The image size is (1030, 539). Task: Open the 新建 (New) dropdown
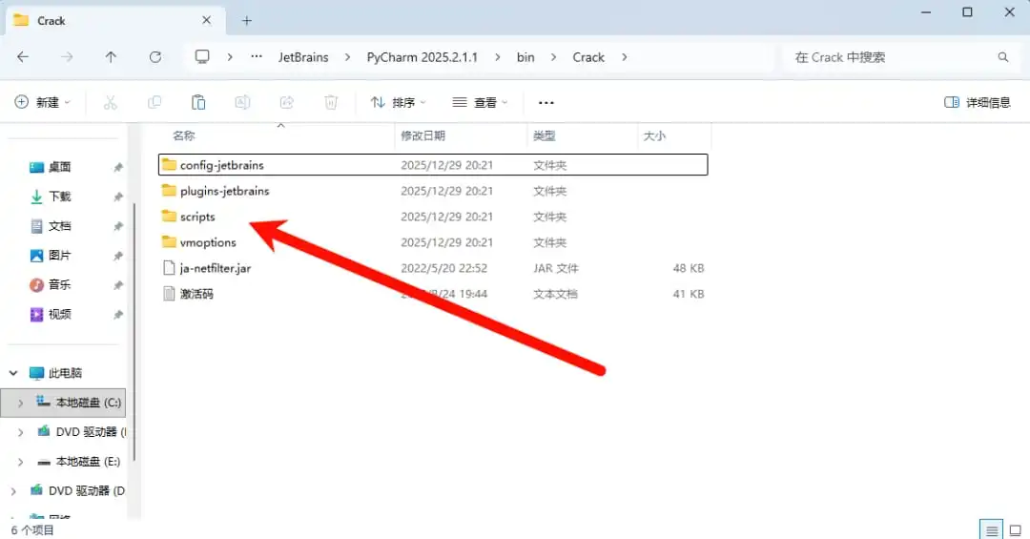tap(42, 102)
